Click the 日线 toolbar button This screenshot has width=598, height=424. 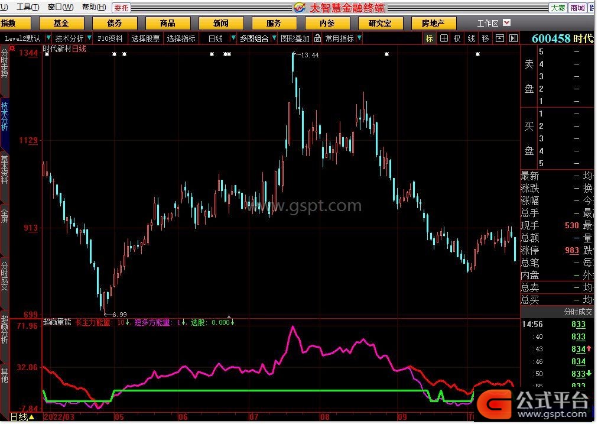tap(216, 38)
